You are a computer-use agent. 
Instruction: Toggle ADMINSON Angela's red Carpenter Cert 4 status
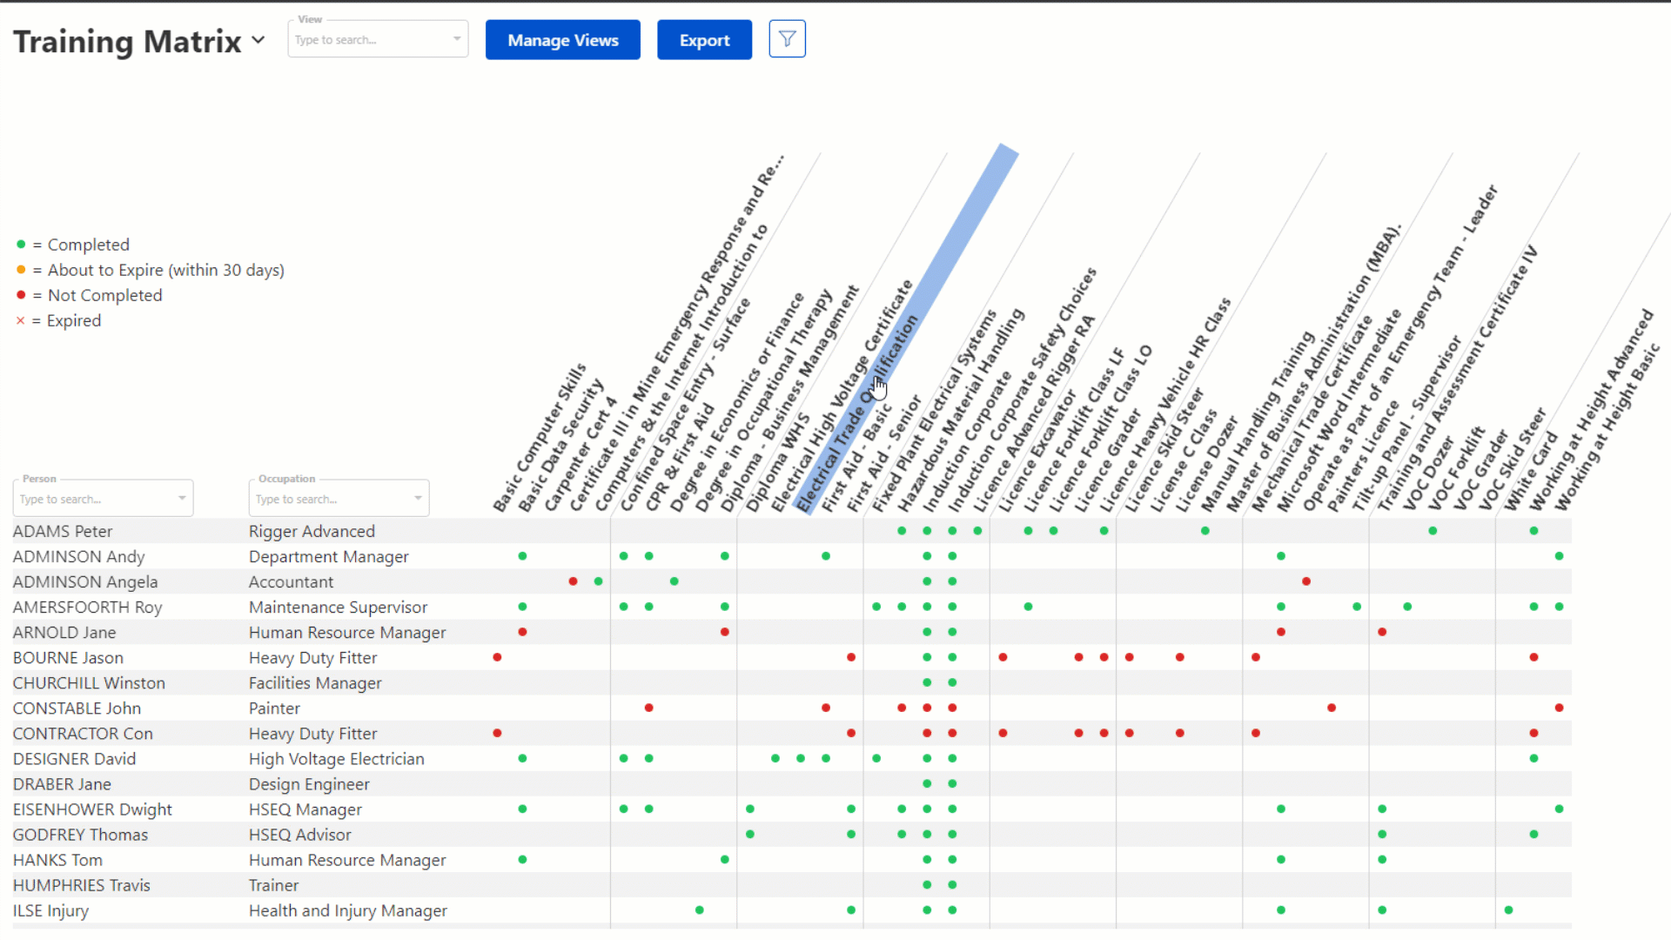pos(573,581)
